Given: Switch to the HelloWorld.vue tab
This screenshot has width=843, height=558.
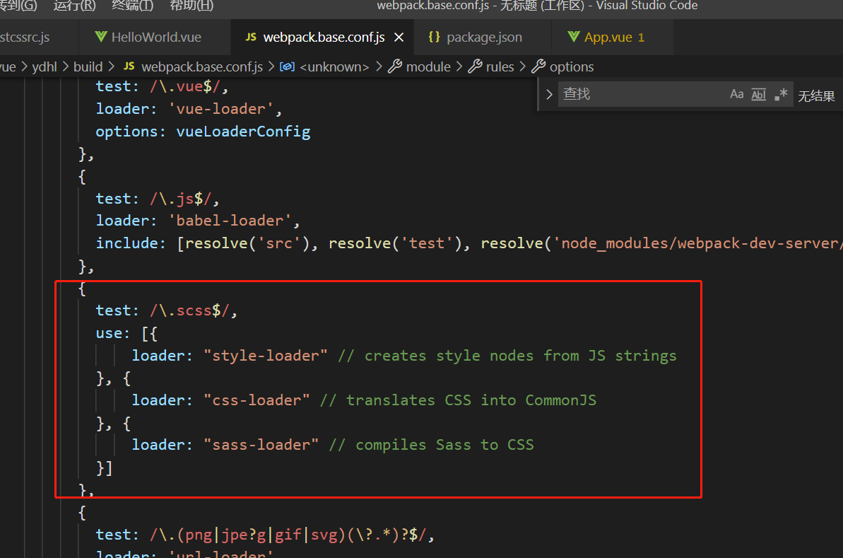Looking at the screenshot, I should tap(156, 37).
